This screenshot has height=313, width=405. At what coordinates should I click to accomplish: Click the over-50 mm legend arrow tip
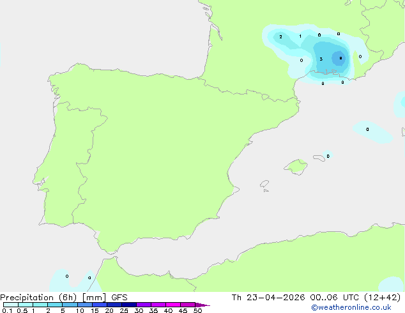tap(202, 305)
